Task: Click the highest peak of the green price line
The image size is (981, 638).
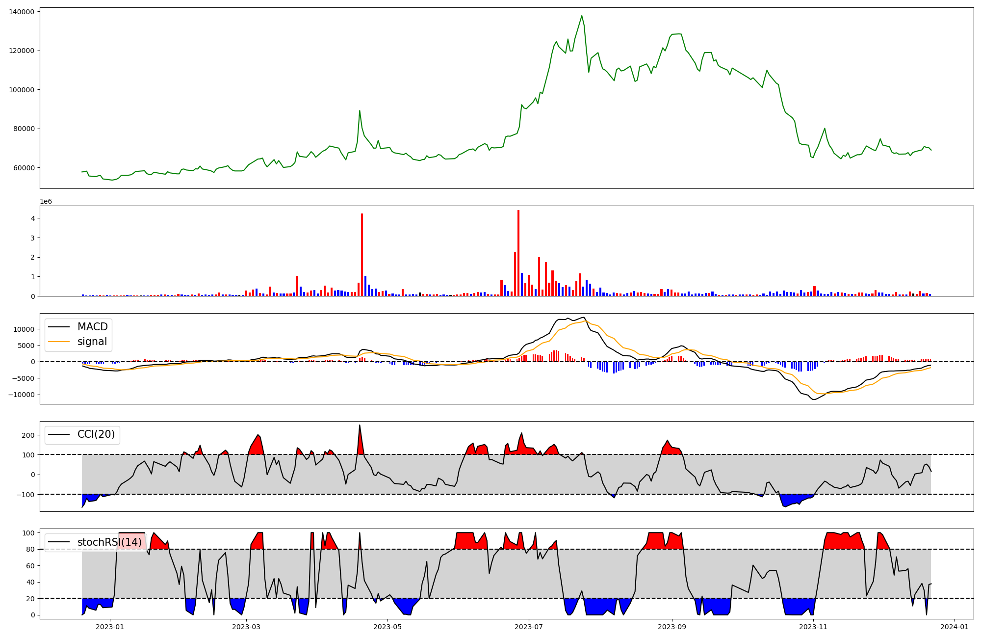Action: coord(582,16)
